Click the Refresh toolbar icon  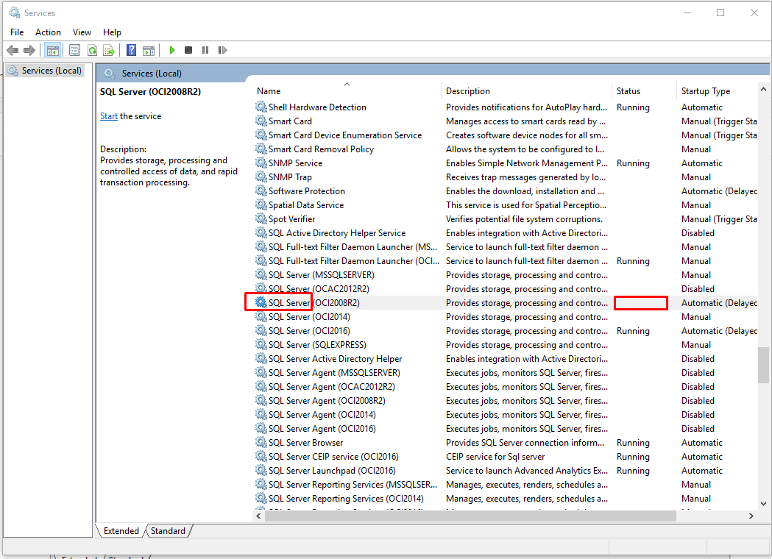[x=92, y=50]
